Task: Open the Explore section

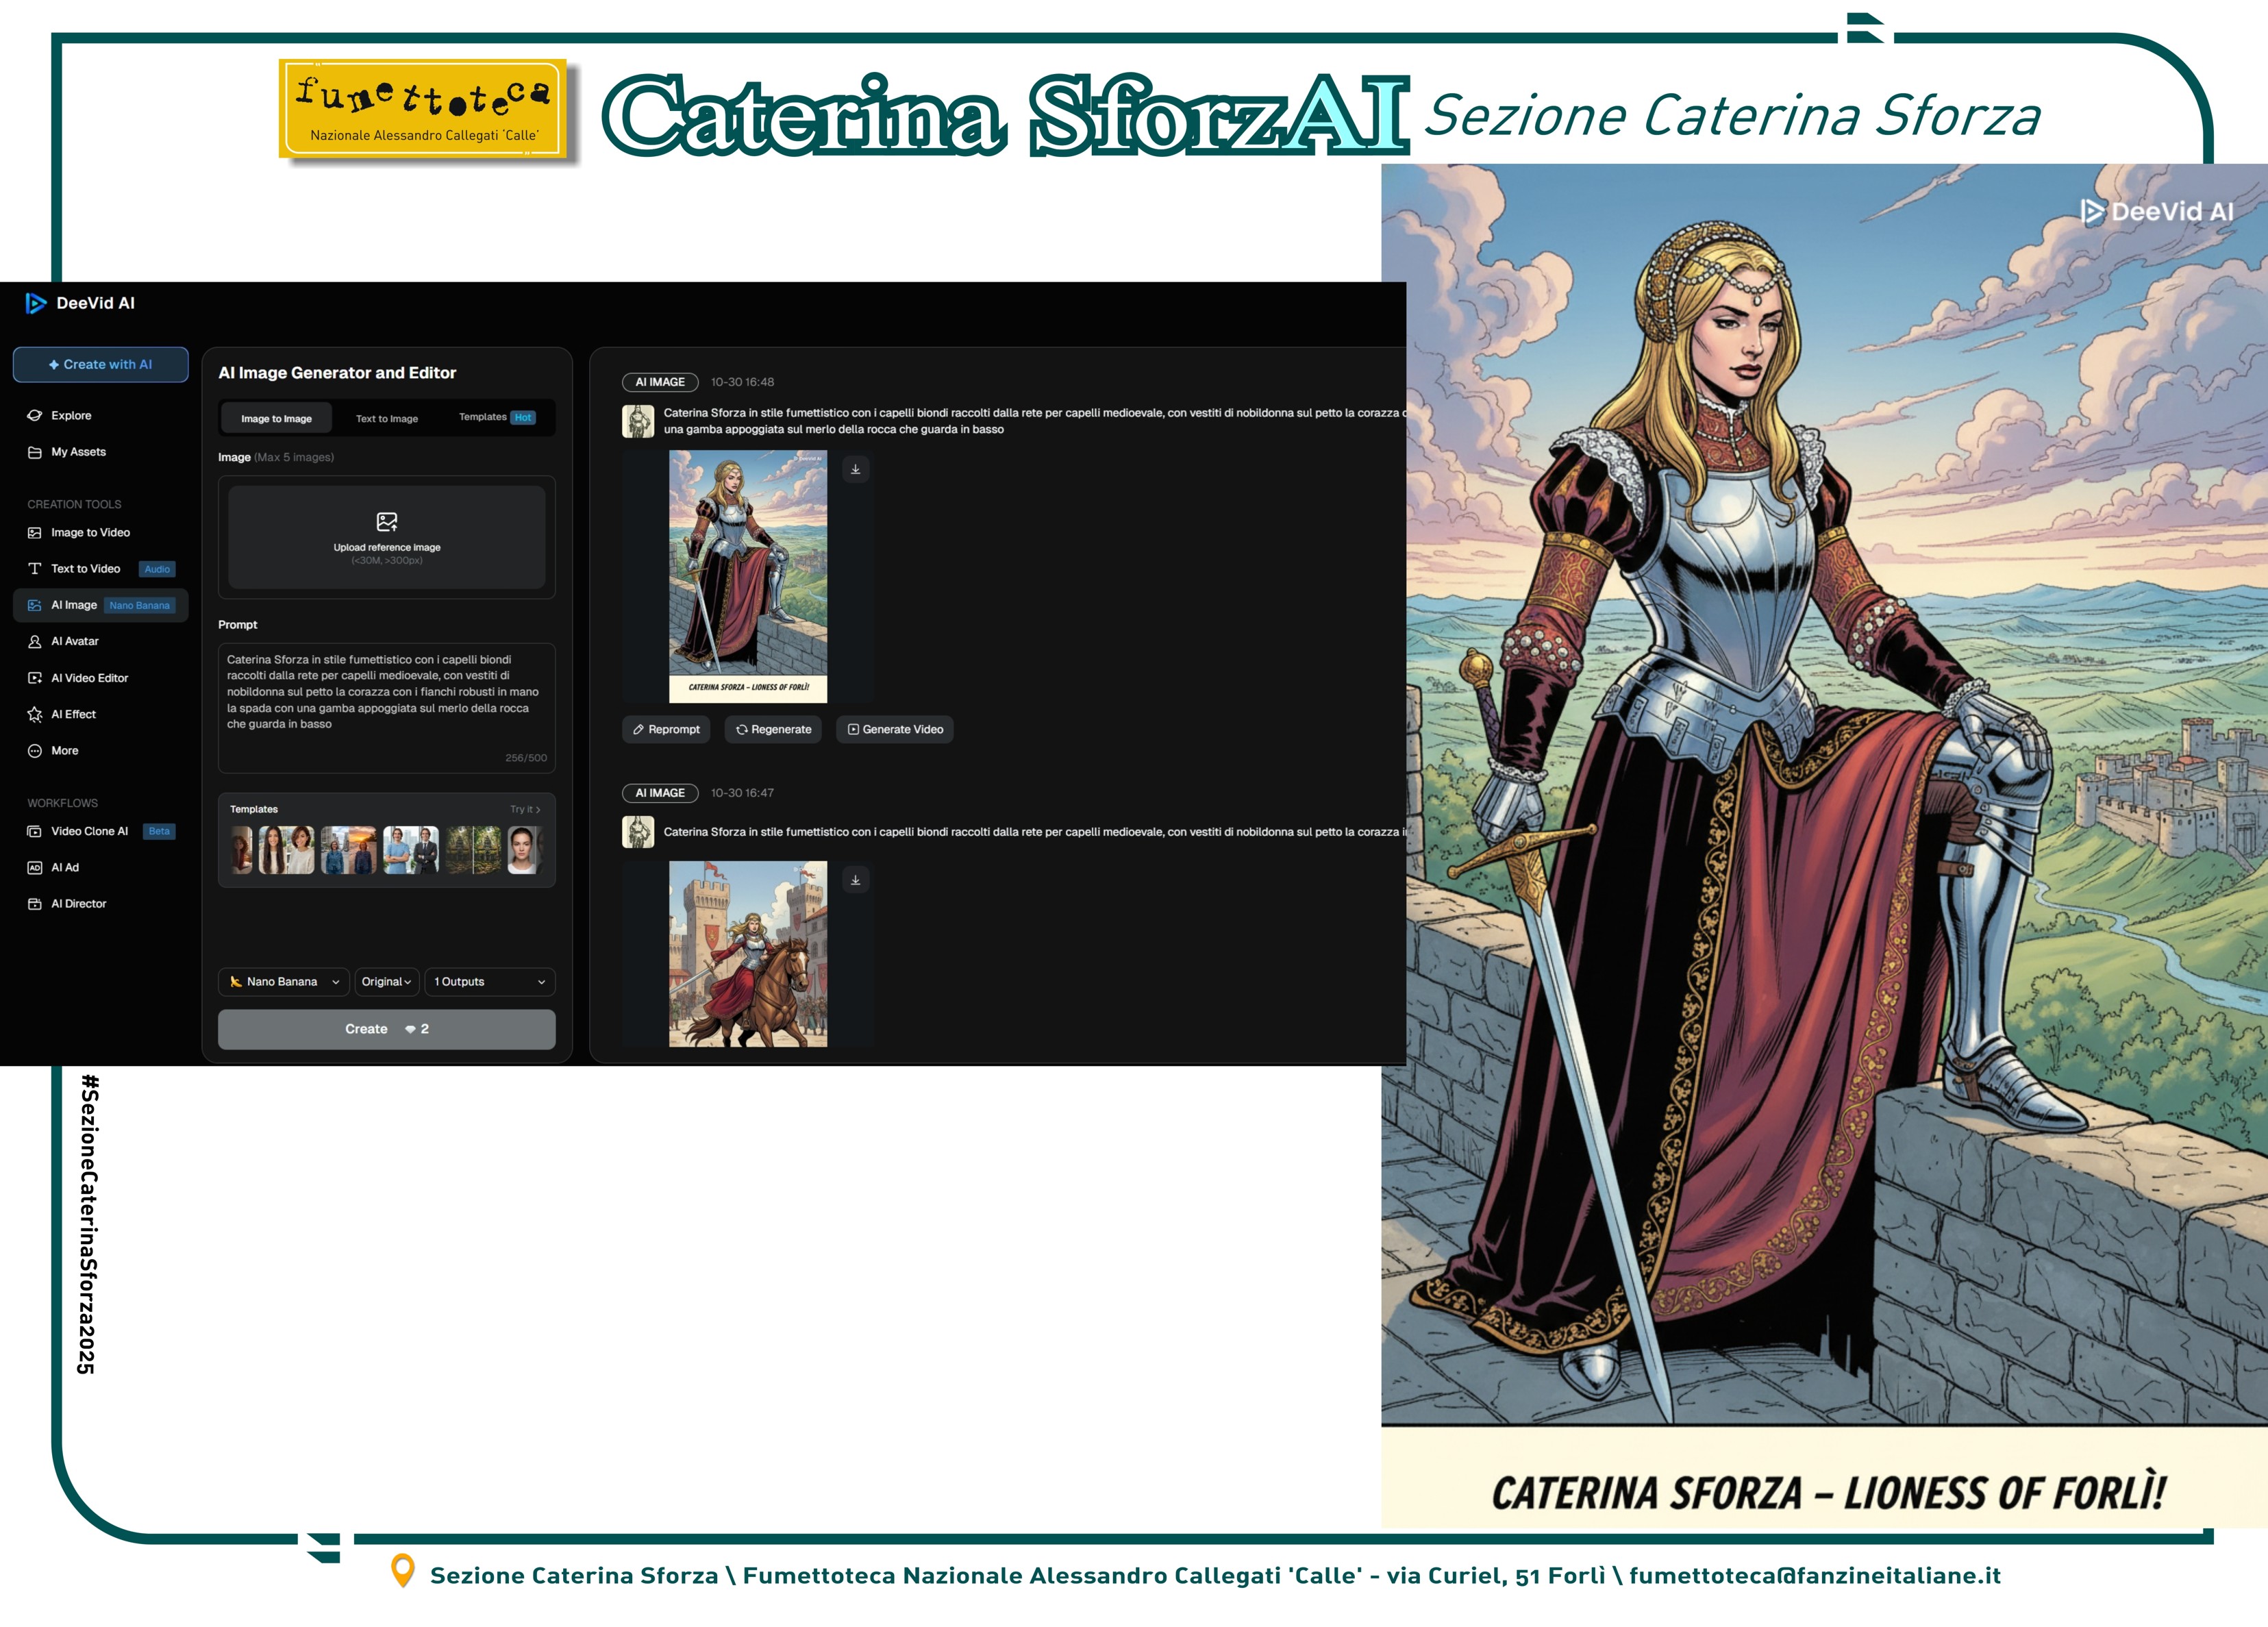Action: (70, 415)
